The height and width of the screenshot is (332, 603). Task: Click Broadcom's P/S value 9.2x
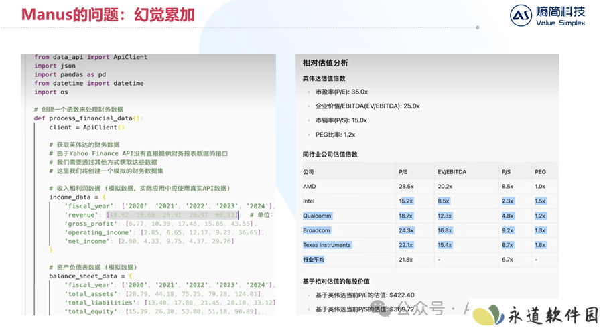click(x=508, y=230)
